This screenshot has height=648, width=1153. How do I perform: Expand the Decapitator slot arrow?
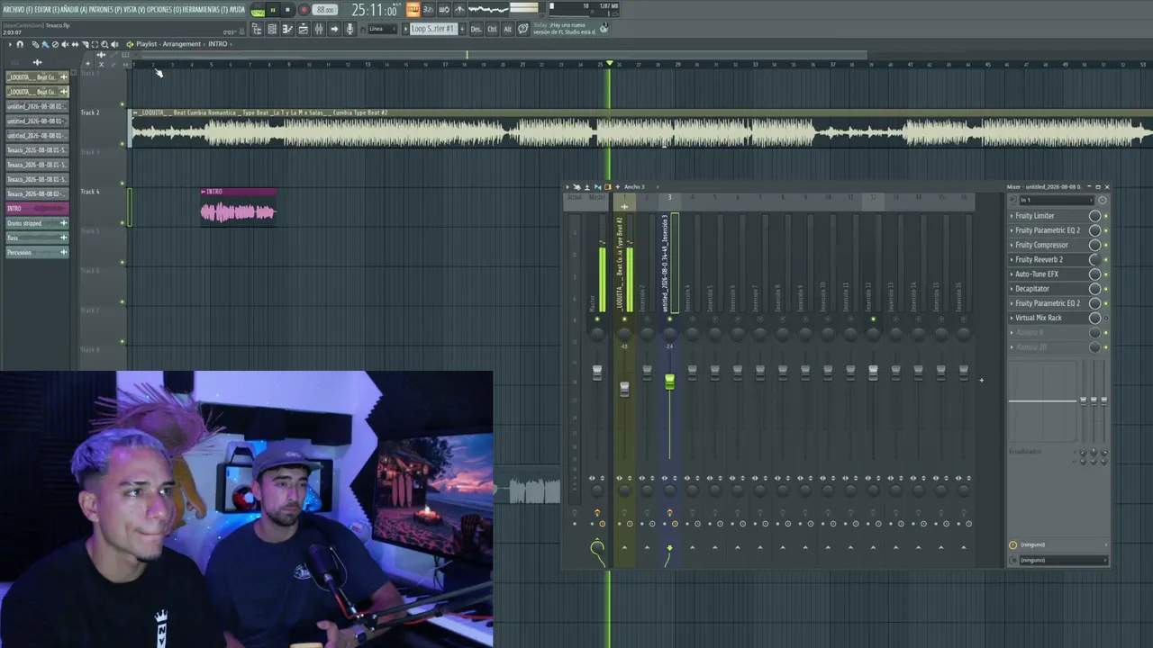(1012, 289)
